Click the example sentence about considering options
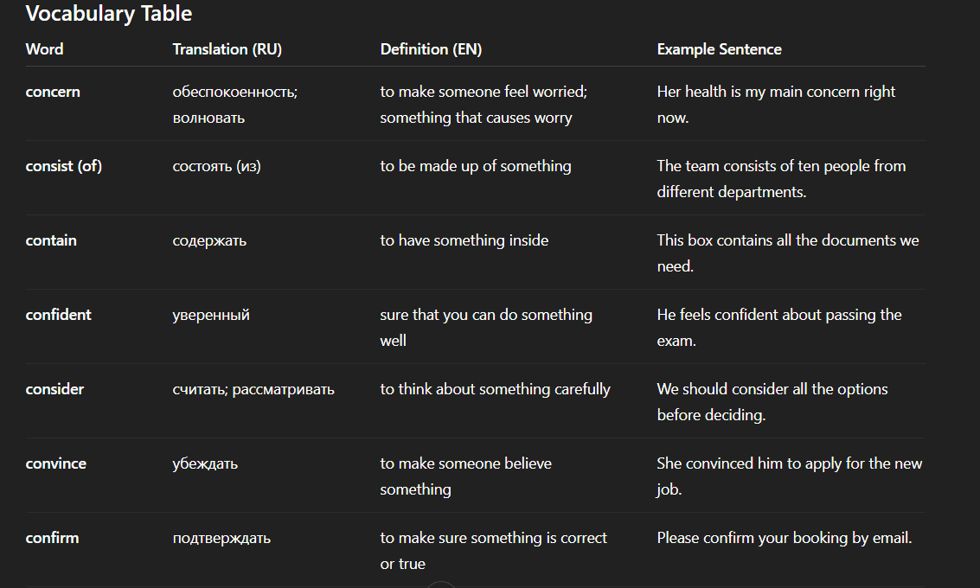This screenshot has width=980, height=588. point(772,401)
